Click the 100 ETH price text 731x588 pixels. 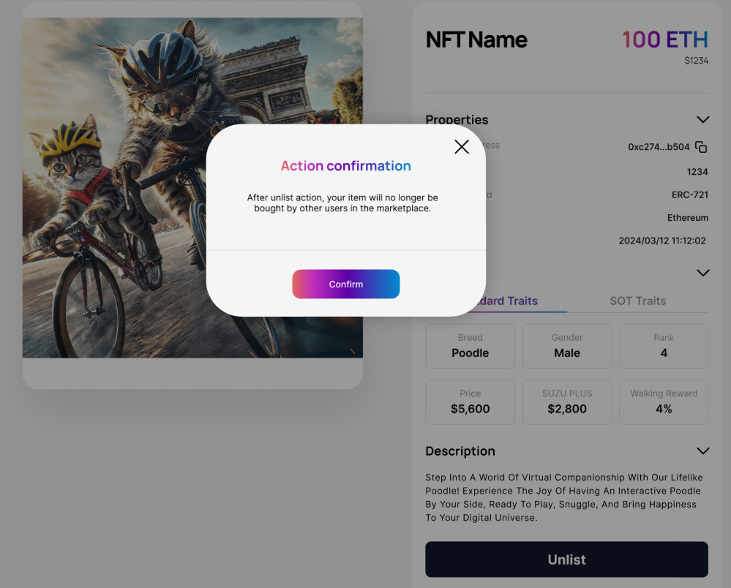664,39
